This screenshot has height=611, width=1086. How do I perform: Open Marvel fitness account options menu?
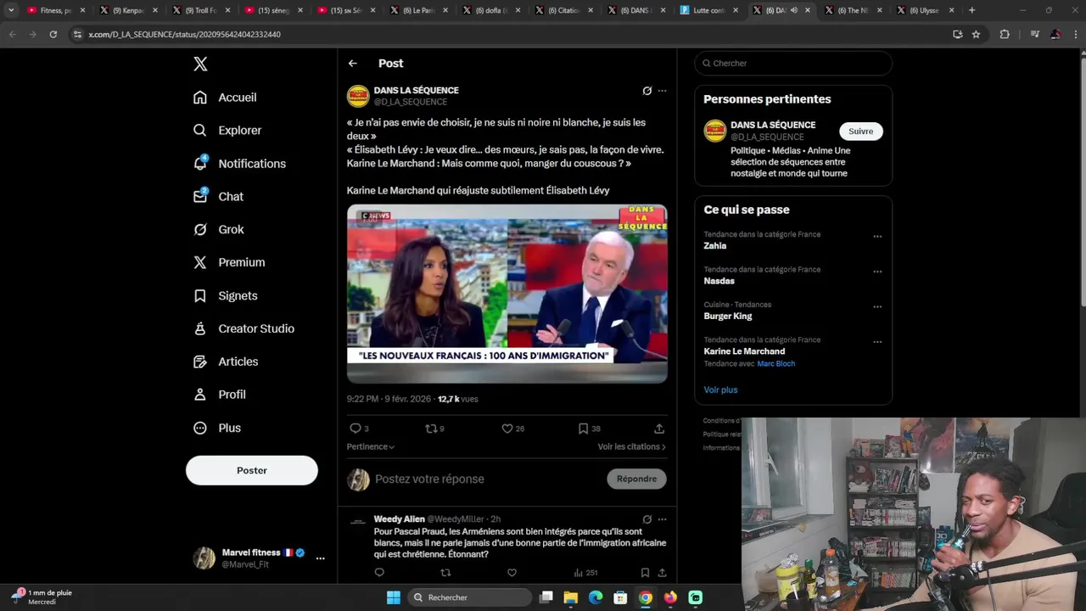pyautogui.click(x=320, y=558)
